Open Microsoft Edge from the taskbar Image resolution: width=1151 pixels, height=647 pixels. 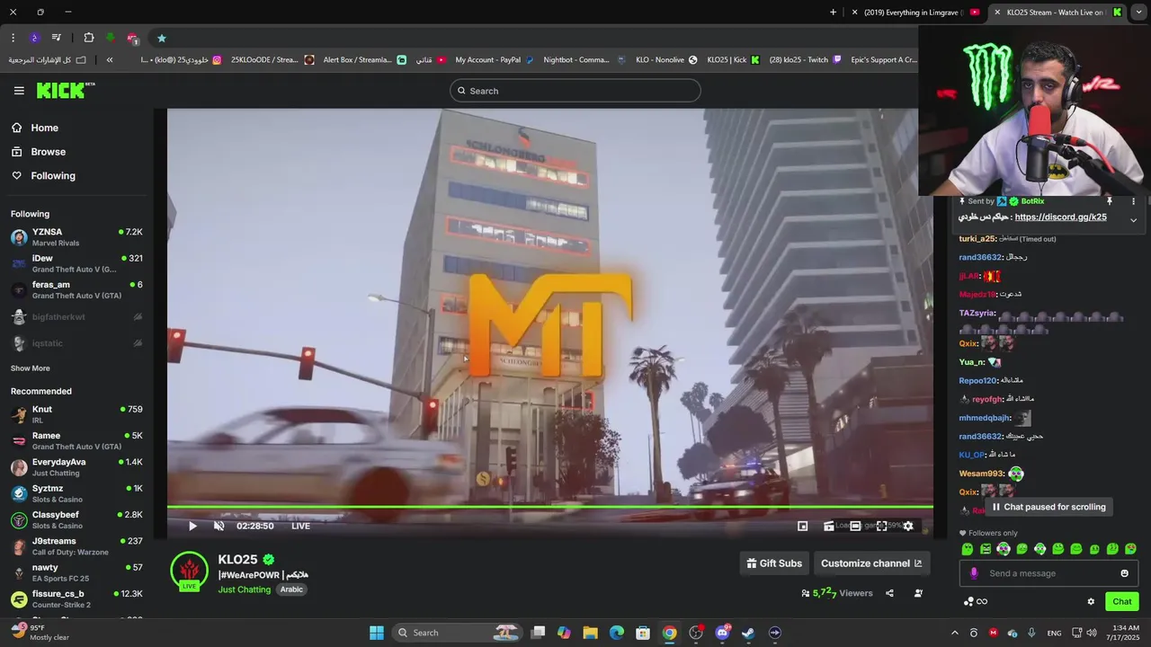tap(617, 633)
